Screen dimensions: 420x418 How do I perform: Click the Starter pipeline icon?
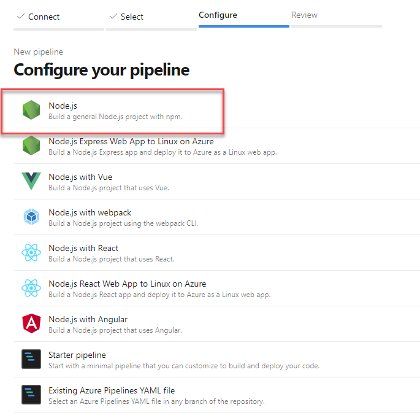pyautogui.click(x=31, y=360)
